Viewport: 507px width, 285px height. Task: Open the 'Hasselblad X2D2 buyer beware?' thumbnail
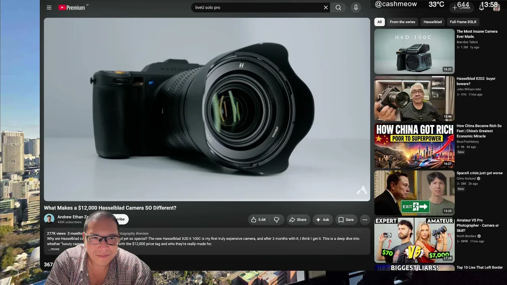pyautogui.click(x=414, y=99)
